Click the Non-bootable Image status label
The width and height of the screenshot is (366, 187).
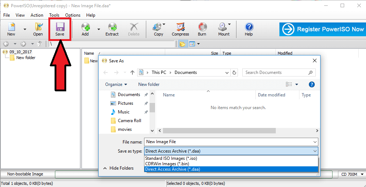pos(25,174)
